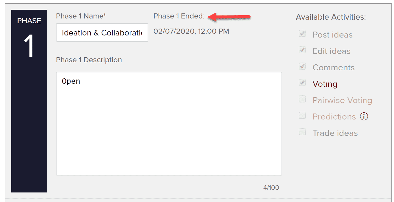Click the 4/100 character counter

[271, 187]
